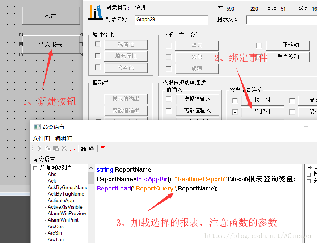Collapse the 所有函数列表 tree node
The width and height of the screenshot is (317, 243).
[x=35, y=168]
